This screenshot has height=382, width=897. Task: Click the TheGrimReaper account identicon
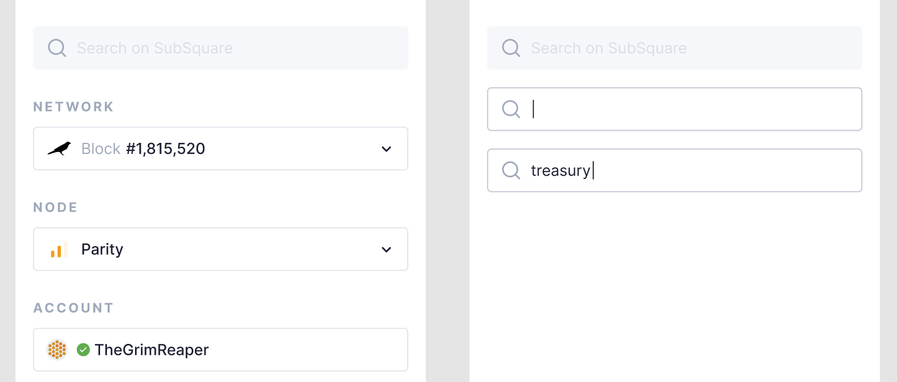(57, 350)
